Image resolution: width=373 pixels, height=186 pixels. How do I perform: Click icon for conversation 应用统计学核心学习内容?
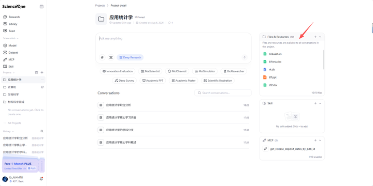click(101, 117)
